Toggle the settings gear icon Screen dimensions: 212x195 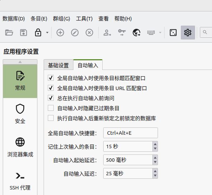[188, 33]
